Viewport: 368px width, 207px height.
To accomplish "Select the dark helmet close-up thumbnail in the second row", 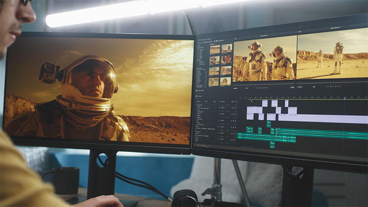I will [226, 59].
